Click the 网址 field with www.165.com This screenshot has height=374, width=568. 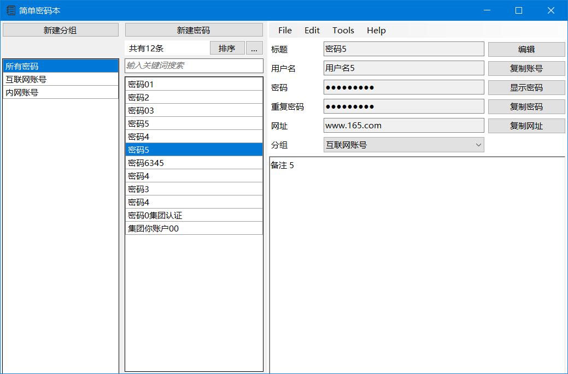[403, 126]
